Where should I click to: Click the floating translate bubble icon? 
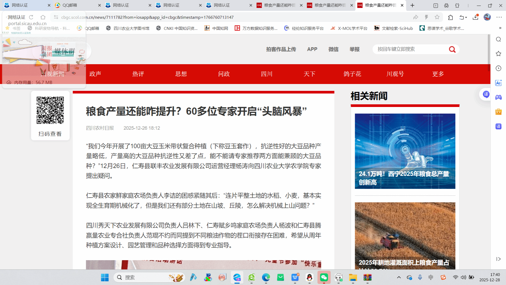[x=486, y=94]
